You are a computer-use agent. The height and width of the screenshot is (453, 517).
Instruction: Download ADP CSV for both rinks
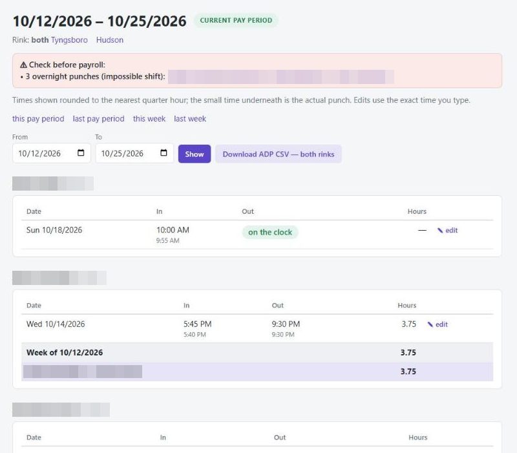tap(279, 154)
